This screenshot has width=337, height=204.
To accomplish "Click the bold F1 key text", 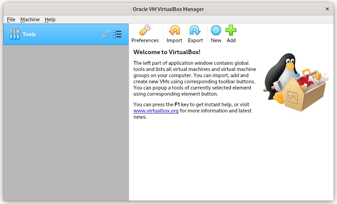I will [177, 105].
